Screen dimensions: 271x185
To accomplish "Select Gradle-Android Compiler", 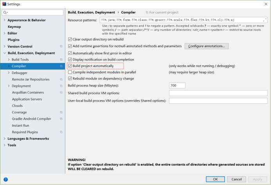I will pos(31,119).
